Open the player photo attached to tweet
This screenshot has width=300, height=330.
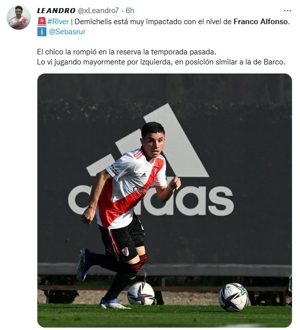pos(165,201)
